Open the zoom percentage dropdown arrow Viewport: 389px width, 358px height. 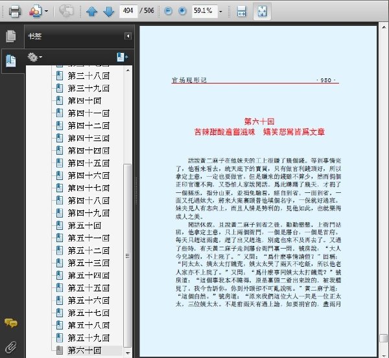pyautogui.click(x=220, y=12)
